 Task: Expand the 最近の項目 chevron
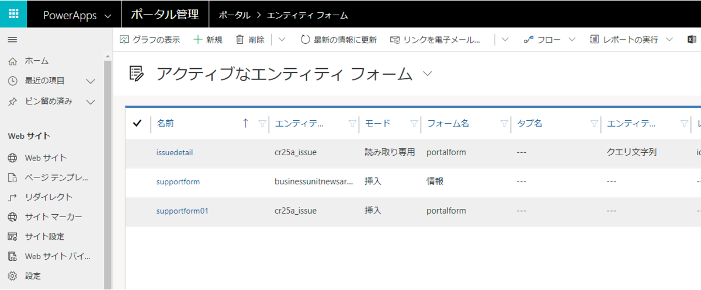pos(91,81)
